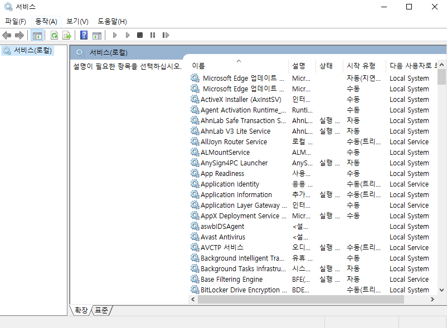Switch to the 표준 tab
Image resolution: width=447 pixels, height=328 pixels.
tap(101, 310)
